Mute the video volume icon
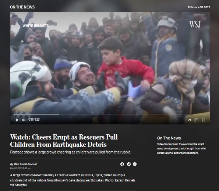 (x=24, y=120)
